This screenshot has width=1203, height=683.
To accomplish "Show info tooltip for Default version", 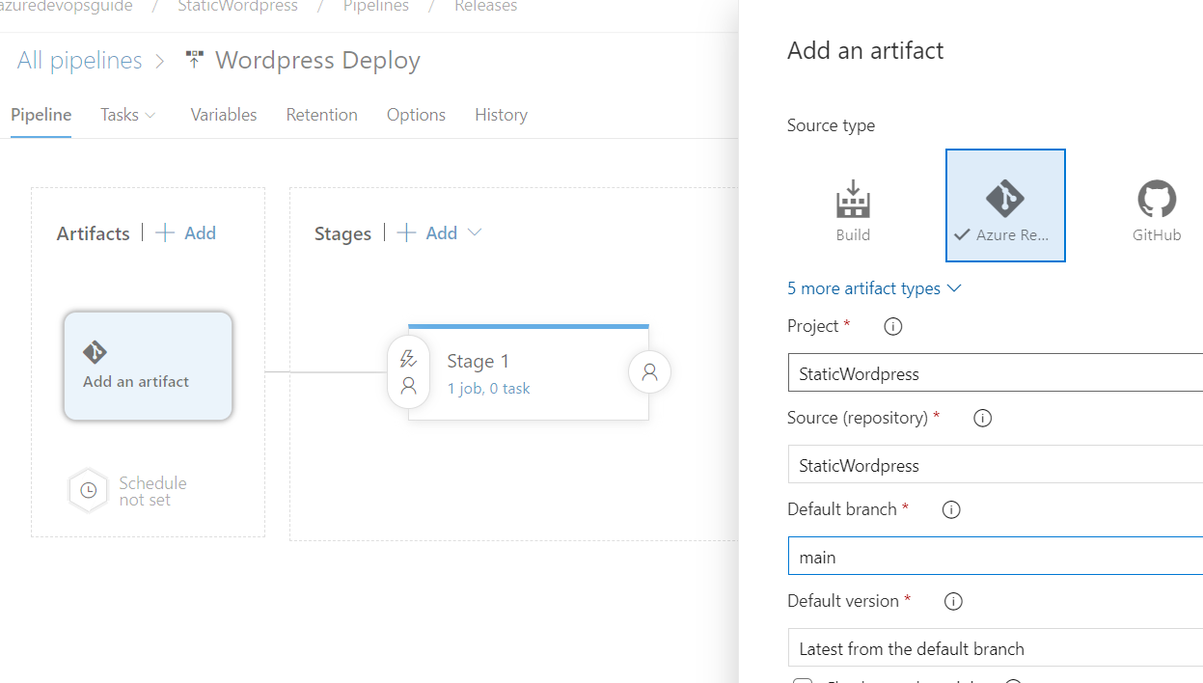I will tap(953, 602).
